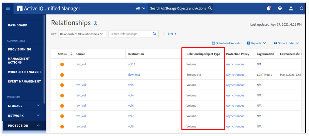The height and width of the screenshot is (136, 309).
Task: Go to the Dashboard menu item
Action: pyautogui.click(x=18, y=25)
